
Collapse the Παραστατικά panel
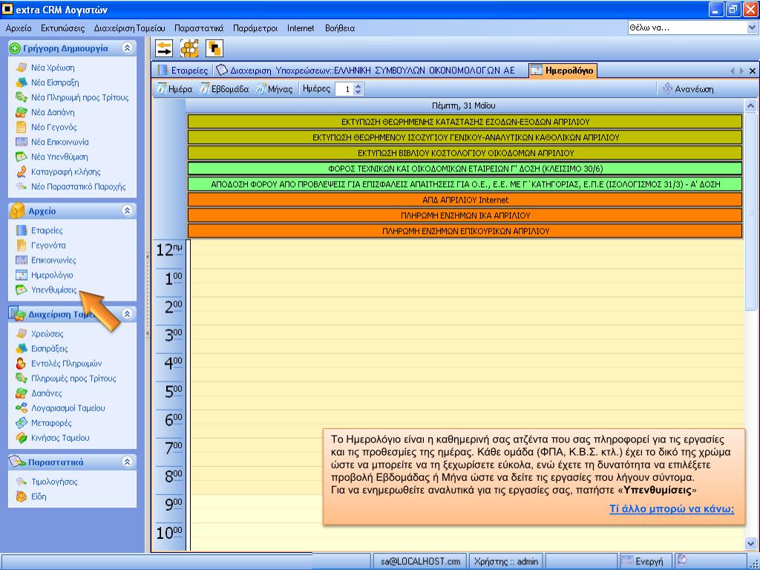coord(127,462)
